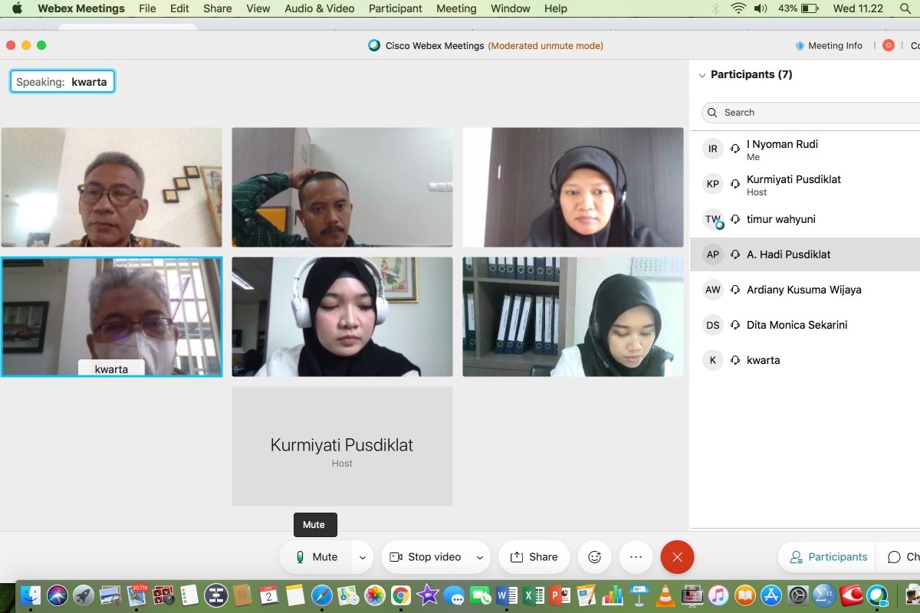Mute the microphone
The image size is (920, 613).
tap(317, 557)
